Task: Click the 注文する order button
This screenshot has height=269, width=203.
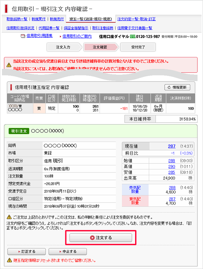Action: coord(101,238)
